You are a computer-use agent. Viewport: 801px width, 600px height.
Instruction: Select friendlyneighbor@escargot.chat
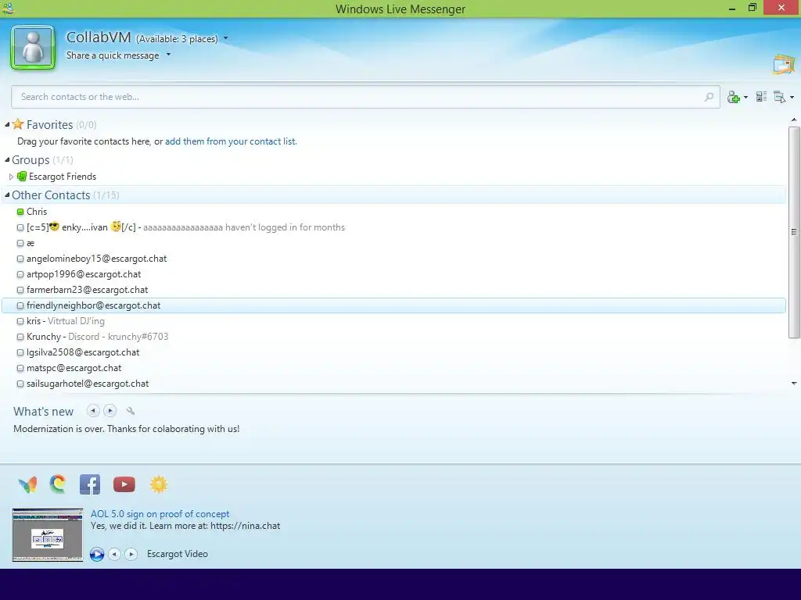[394, 305]
